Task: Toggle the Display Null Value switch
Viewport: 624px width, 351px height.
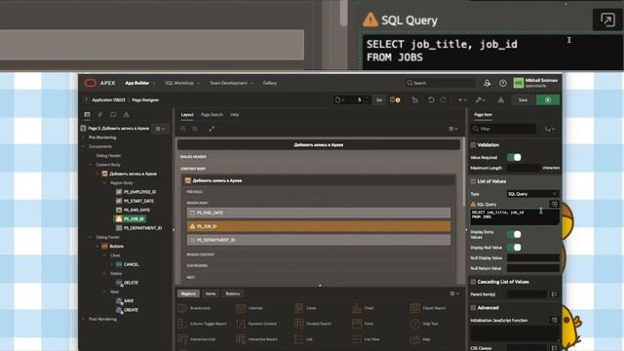Action: coord(514,247)
